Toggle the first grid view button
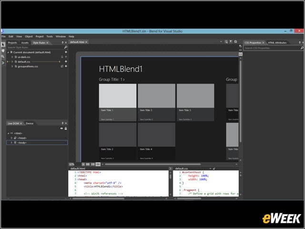Screen dimensions: 305x229 [88, 164]
